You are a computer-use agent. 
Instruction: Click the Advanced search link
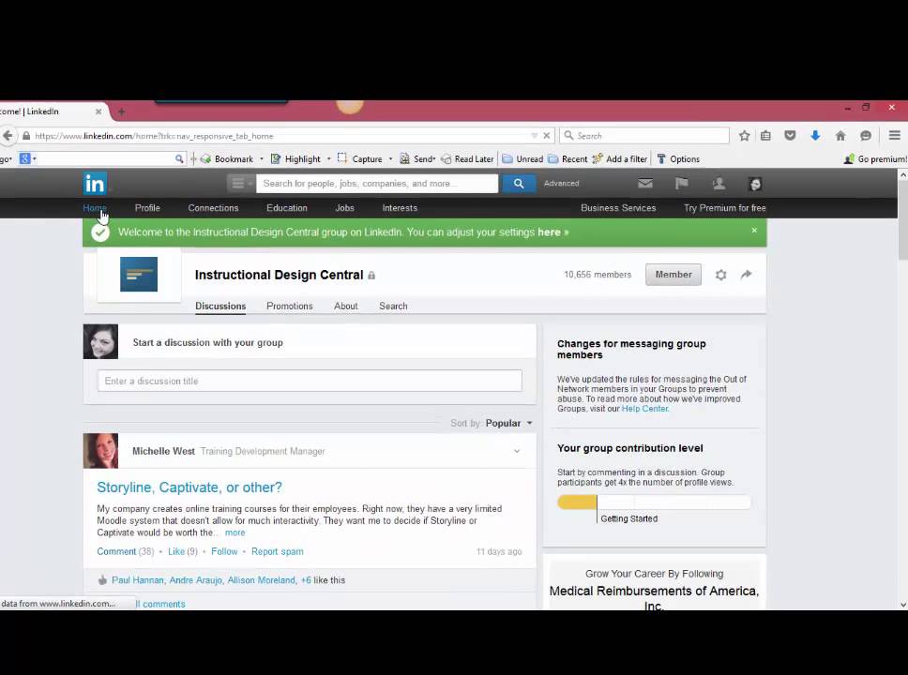point(561,184)
